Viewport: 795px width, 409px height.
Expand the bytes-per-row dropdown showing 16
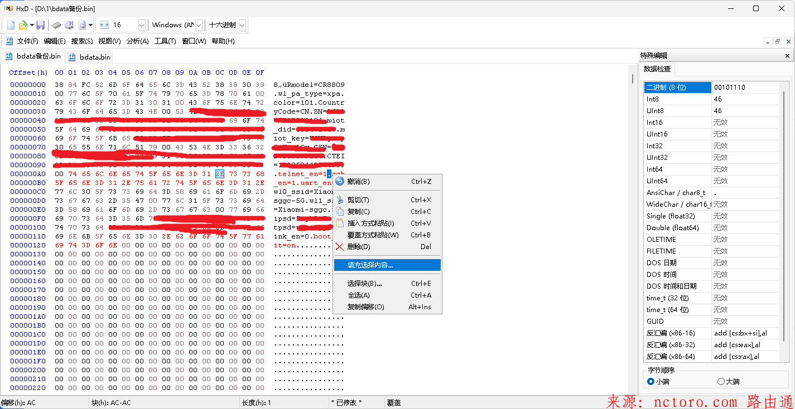141,25
